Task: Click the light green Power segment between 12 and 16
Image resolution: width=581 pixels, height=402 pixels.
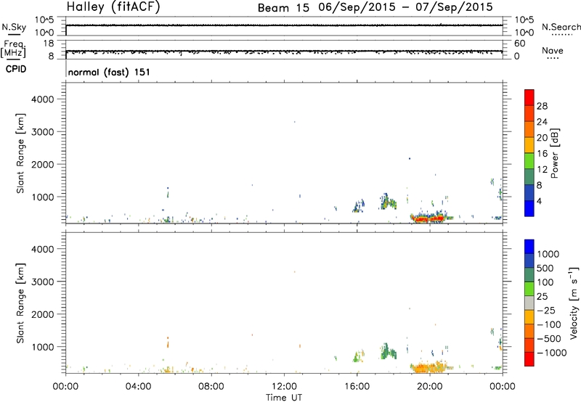Action: (x=529, y=161)
